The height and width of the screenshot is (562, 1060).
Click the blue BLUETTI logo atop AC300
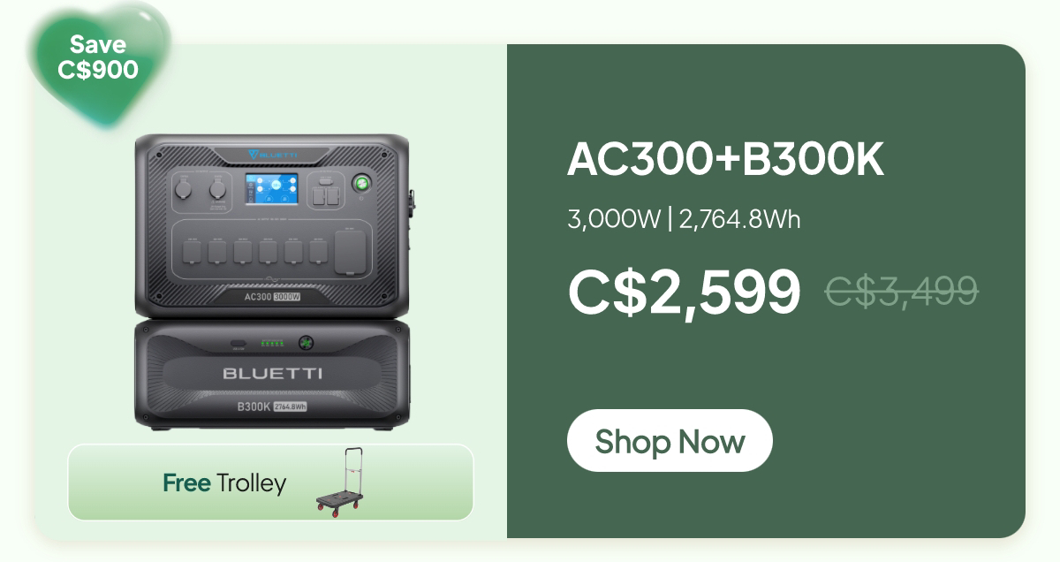point(273,155)
